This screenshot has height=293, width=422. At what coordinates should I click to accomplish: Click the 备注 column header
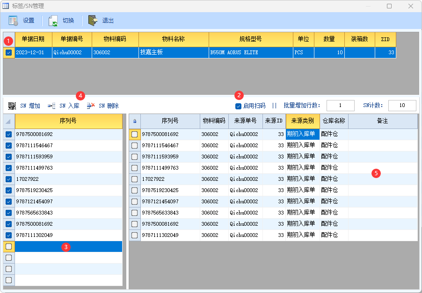pos(383,121)
